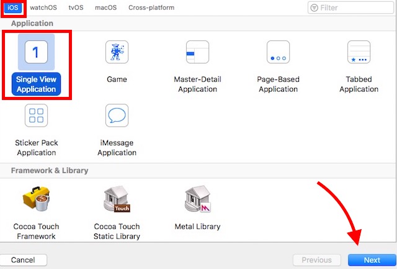Select the Sticker Pack Application icon
The height and width of the screenshot is (269, 397).
pos(36,116)
